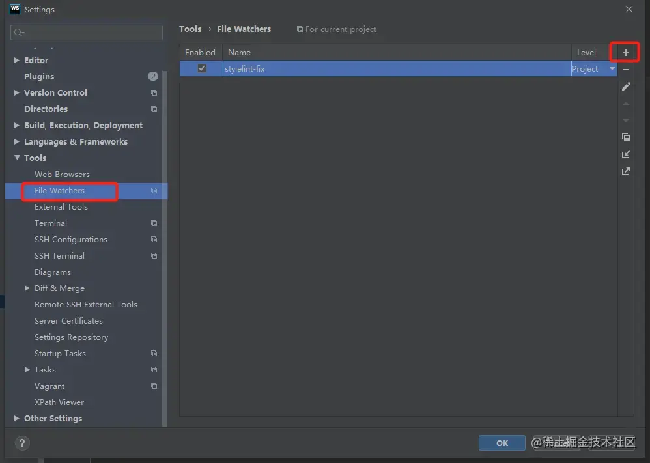The height and width of the screenshot is (463, 650).
Task: Expand the Diff & Merge node
Action: (27, 288)
